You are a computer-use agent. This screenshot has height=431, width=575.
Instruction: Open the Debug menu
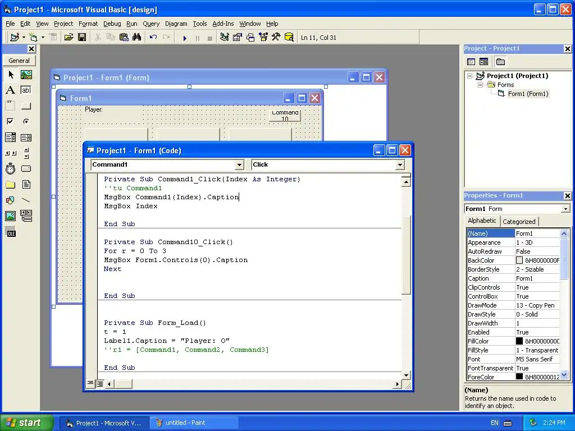click(112, 24)
